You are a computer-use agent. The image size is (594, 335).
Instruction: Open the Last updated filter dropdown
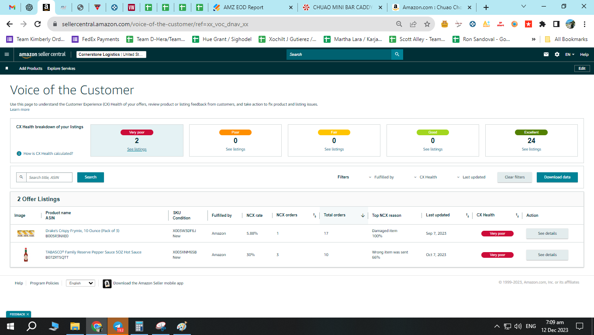[471, 177]
